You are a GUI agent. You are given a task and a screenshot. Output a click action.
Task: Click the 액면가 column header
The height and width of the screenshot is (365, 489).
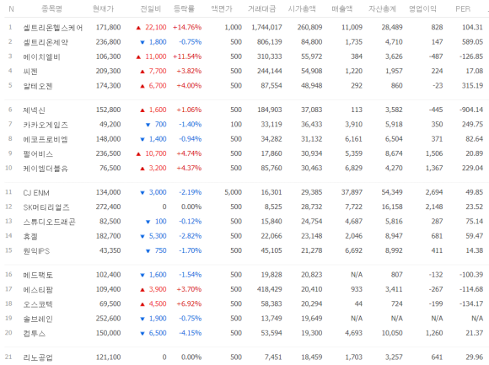[x=222, y=8]
